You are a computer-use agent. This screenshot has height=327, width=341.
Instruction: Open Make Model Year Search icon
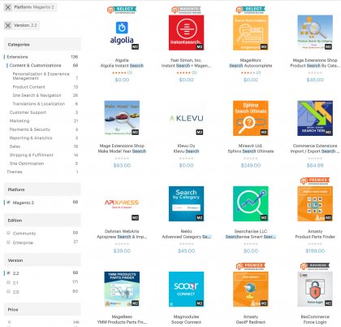[122, 118]
